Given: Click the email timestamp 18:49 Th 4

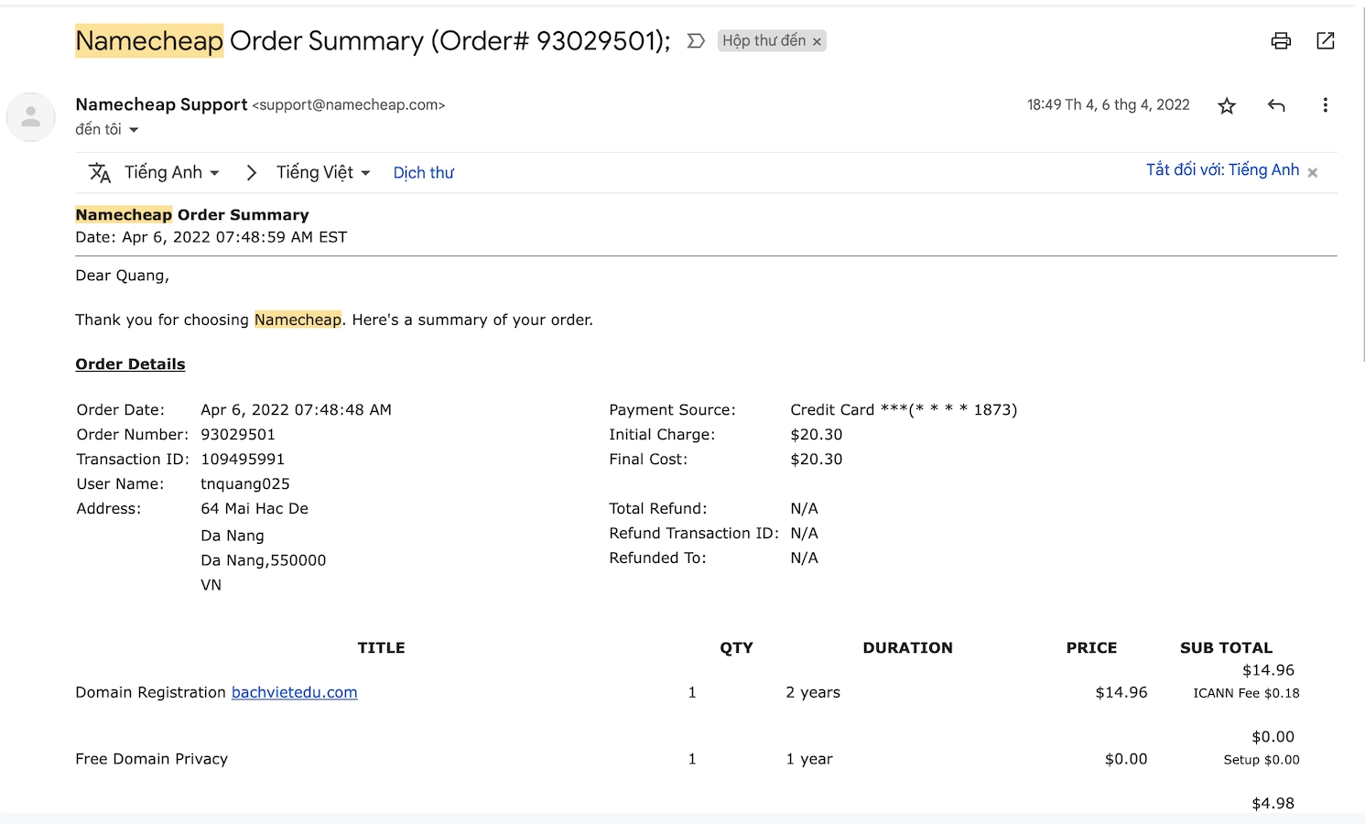Looking at the screenshot, I should point(1108,105).
